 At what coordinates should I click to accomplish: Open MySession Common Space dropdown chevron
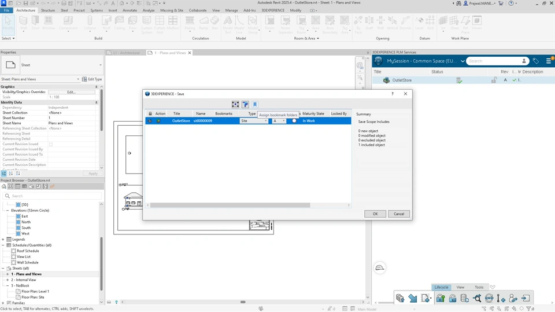pyautogui.click(x=462, y=61)
